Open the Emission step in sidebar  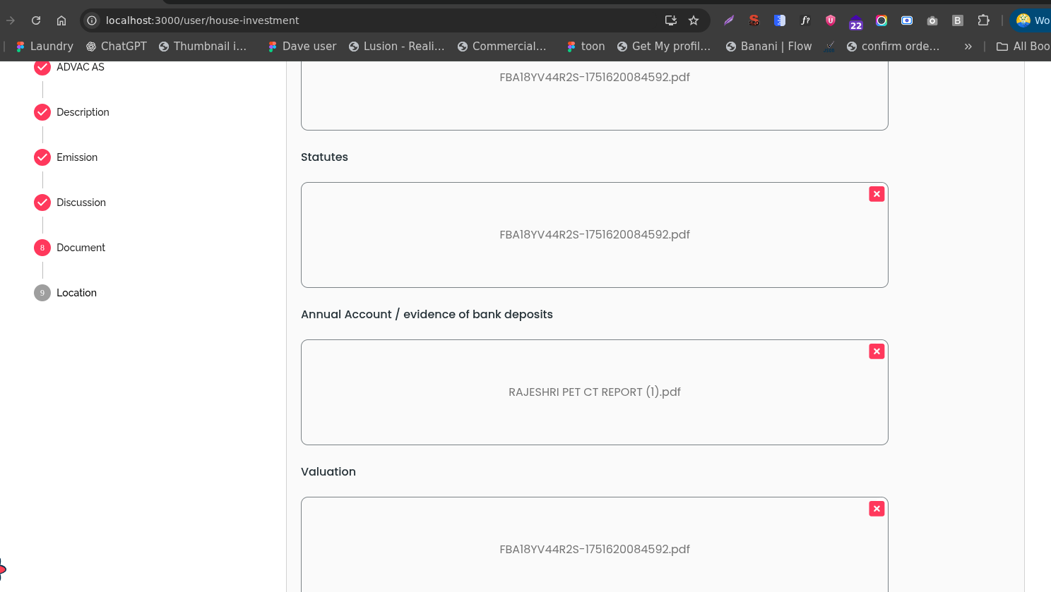coord(77,157)
